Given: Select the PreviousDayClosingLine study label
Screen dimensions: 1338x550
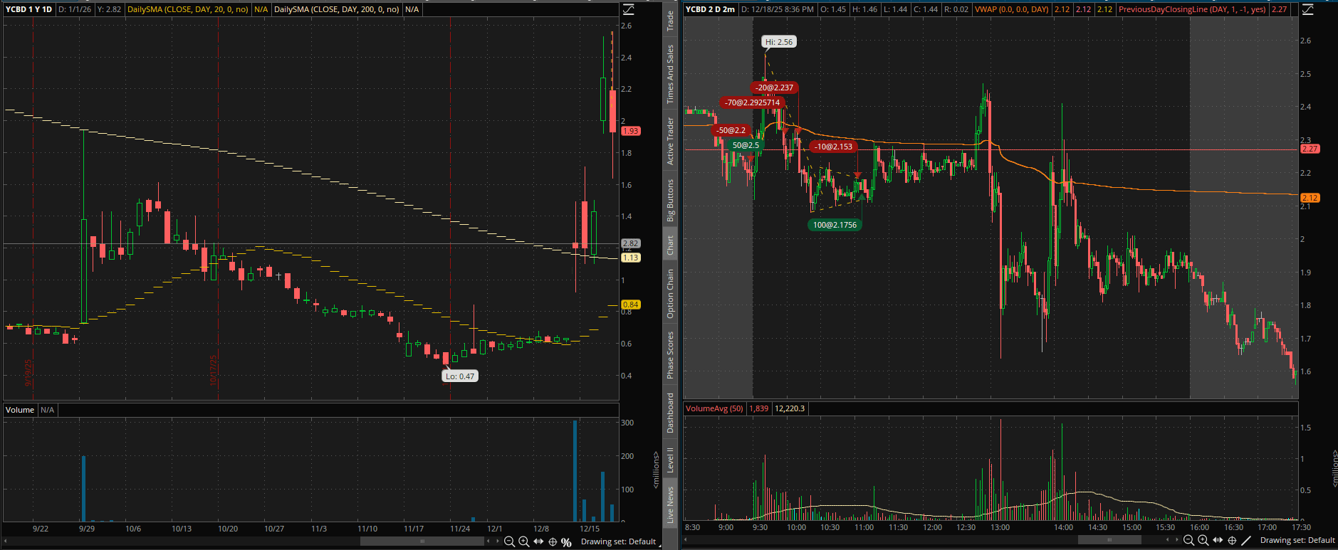Looking at the screenshot, I should tap(1192, 9).
